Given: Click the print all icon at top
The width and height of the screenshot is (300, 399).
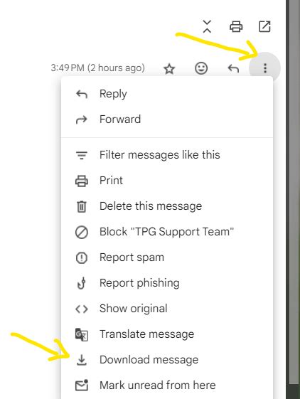Looking at the screenshot, I should coord(236,26).
